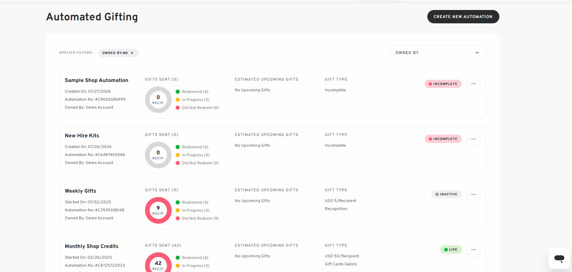The height and width of the screenshot is (272, 572).
Task: Click No Upcoming Gifts under Weekly Gifts
Action: point(252,201)
